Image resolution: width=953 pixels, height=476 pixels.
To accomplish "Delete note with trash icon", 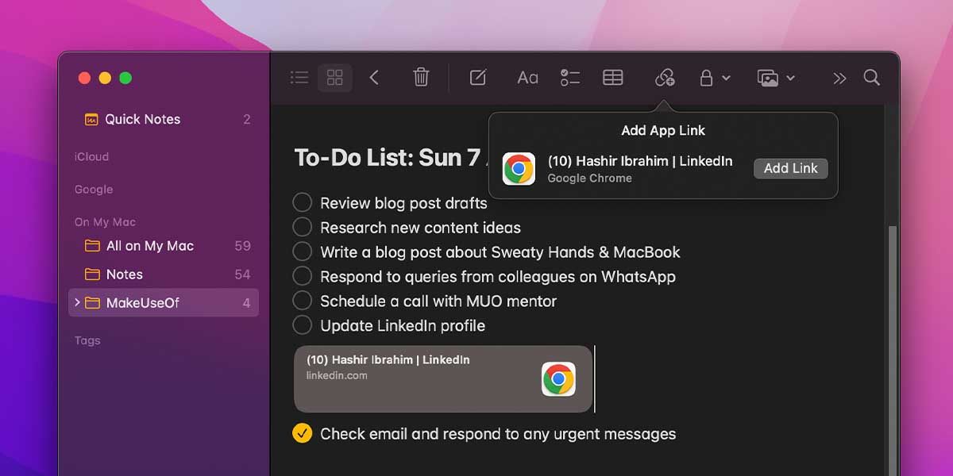I will coord(421,77).
